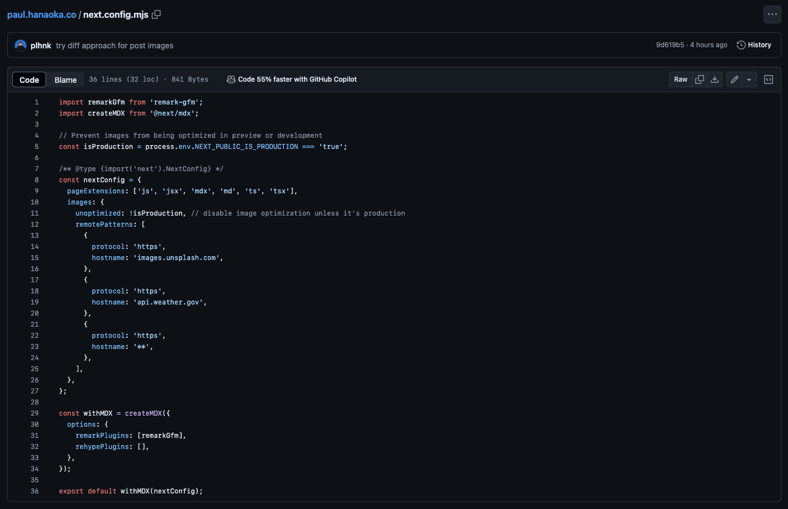The height and width of the screenshot is (509, 788).
Task: Click the next.config.mjs filename in the breadcrumb
Action: [115, 14]
